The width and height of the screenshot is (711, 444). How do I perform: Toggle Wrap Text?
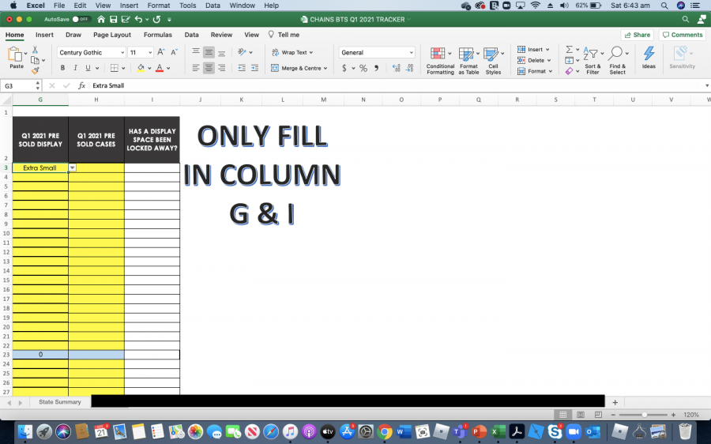click(292, 52)
